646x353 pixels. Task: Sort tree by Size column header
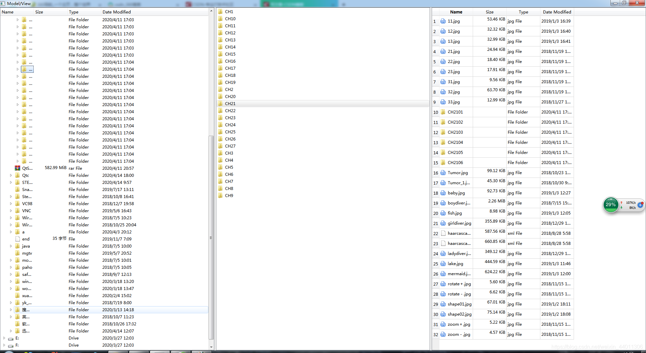[x=50, y=12]
